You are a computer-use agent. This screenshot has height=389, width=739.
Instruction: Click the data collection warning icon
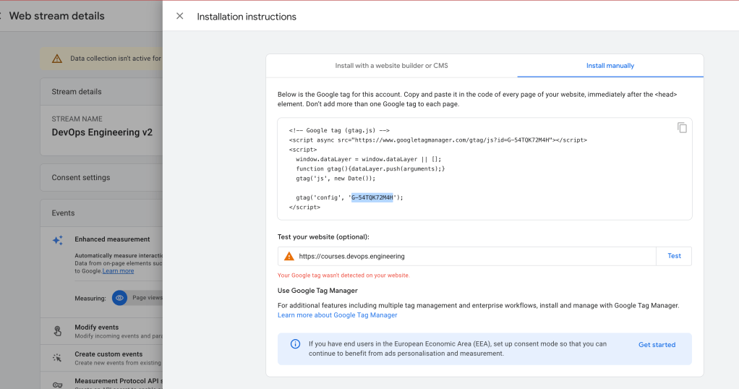point(57,59)
